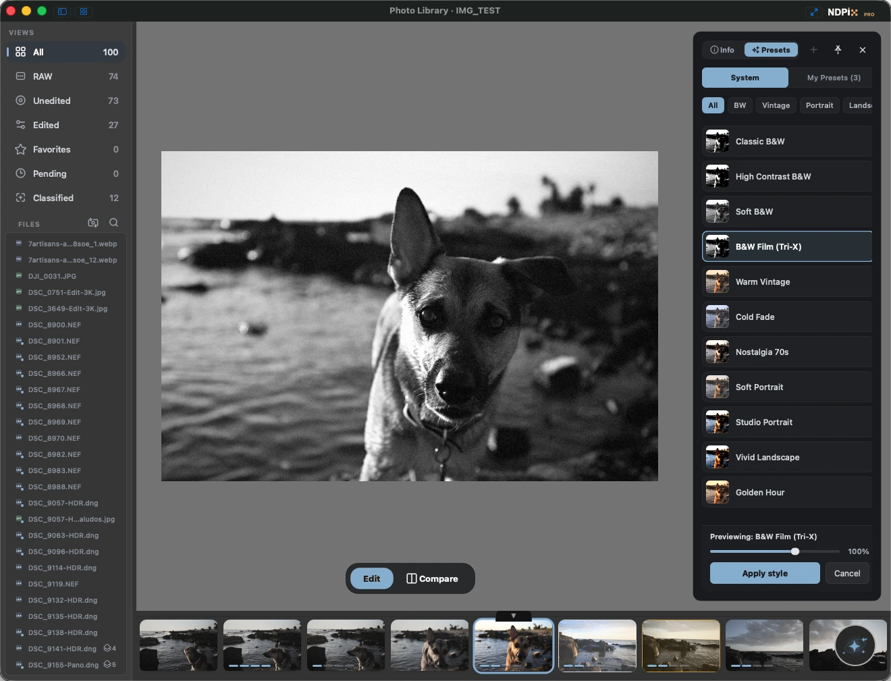Open the Classified view

(x=66, y=198)
